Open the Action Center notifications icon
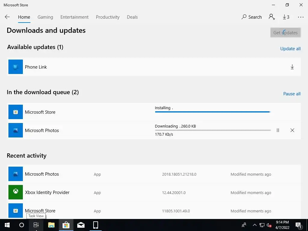The height and width of the screenshot is (231, 308). click(x=298, y=225)
